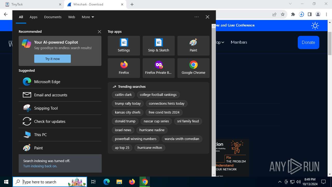
Task: Open Members link on Wireshark page
Action: [x=239, y=42]
